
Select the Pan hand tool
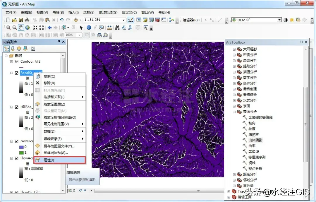(x=21, y=28)
